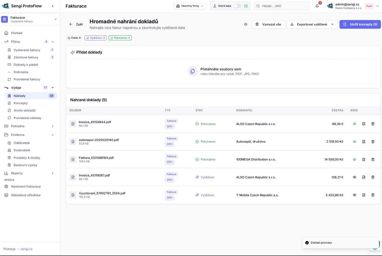Go to Bankovní výpisy
The width and height of the screenshot is (382, 256).
[25, 165]
